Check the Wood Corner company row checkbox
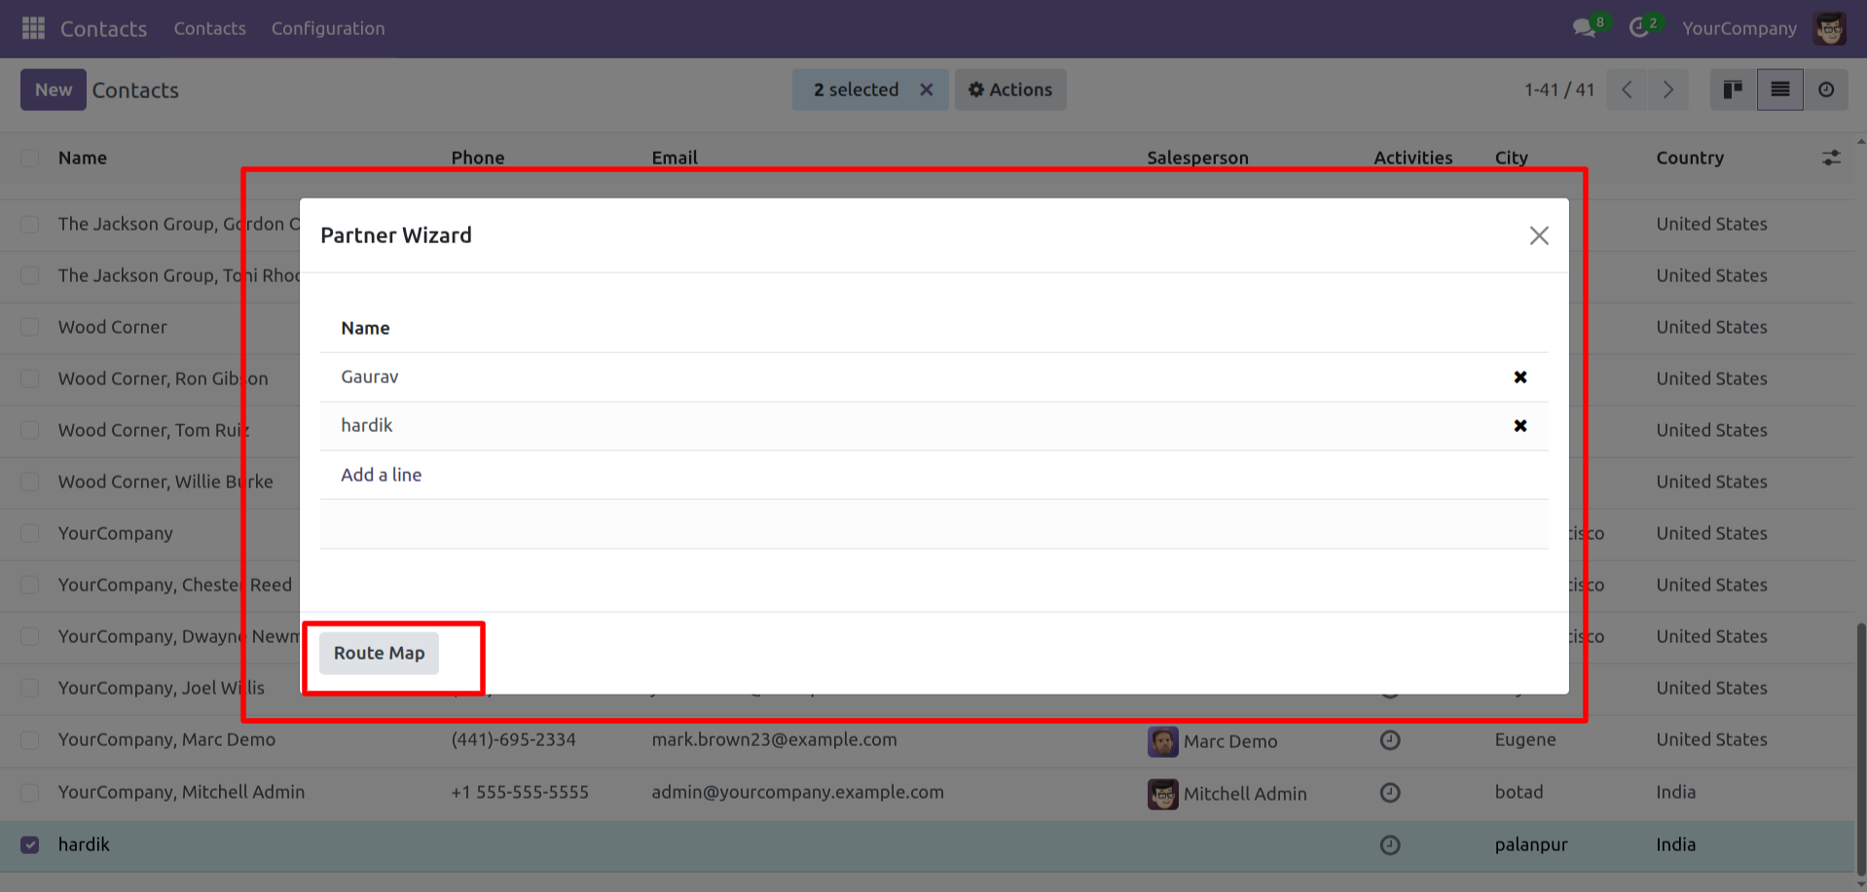 coord(30,327)
